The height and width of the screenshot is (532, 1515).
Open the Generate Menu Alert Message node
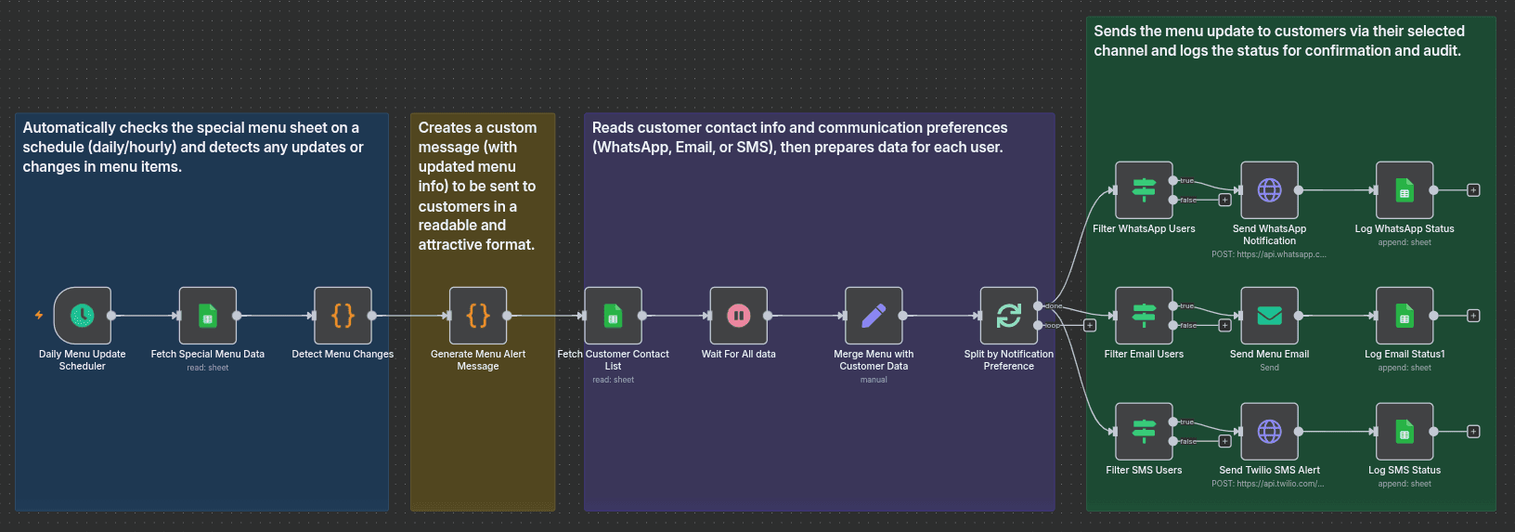(478, 316)
